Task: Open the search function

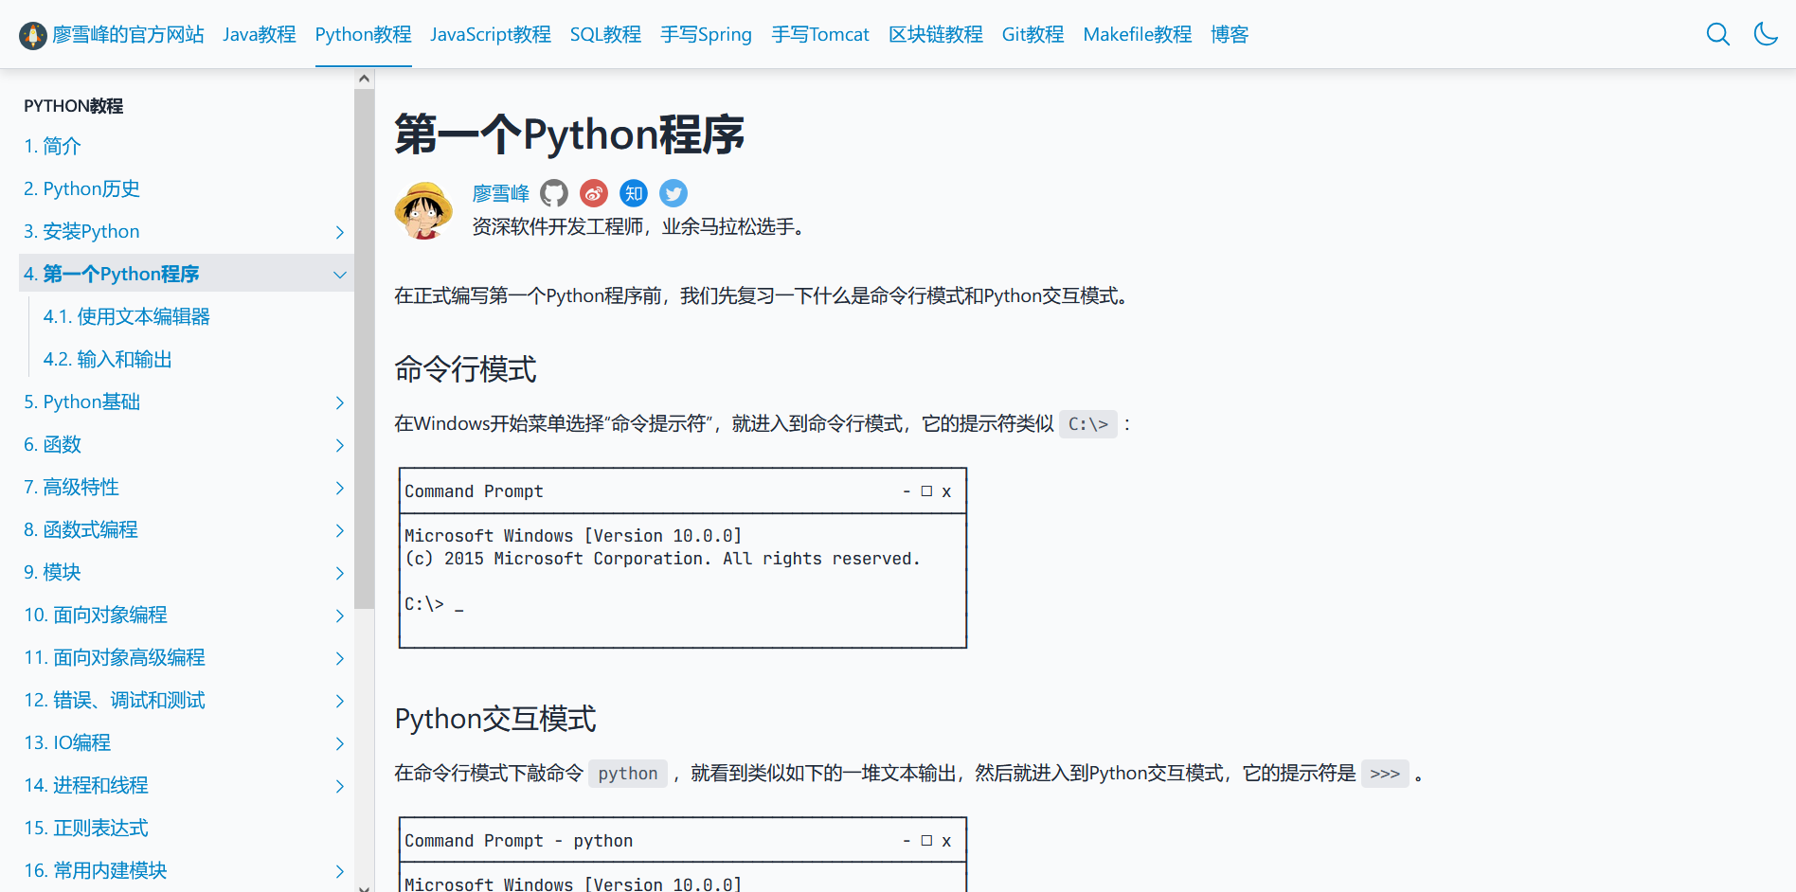Action: pyautogui.click(x=1717, y=34)
